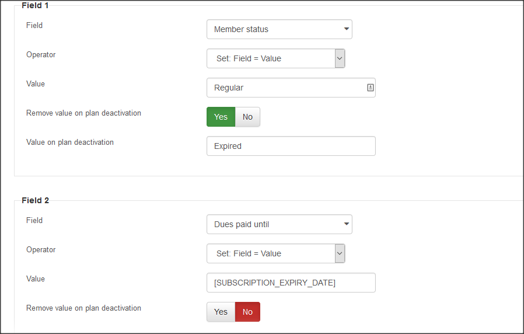Click the Field 1 section heading
The image size is (524, 334).
[35, 5]
